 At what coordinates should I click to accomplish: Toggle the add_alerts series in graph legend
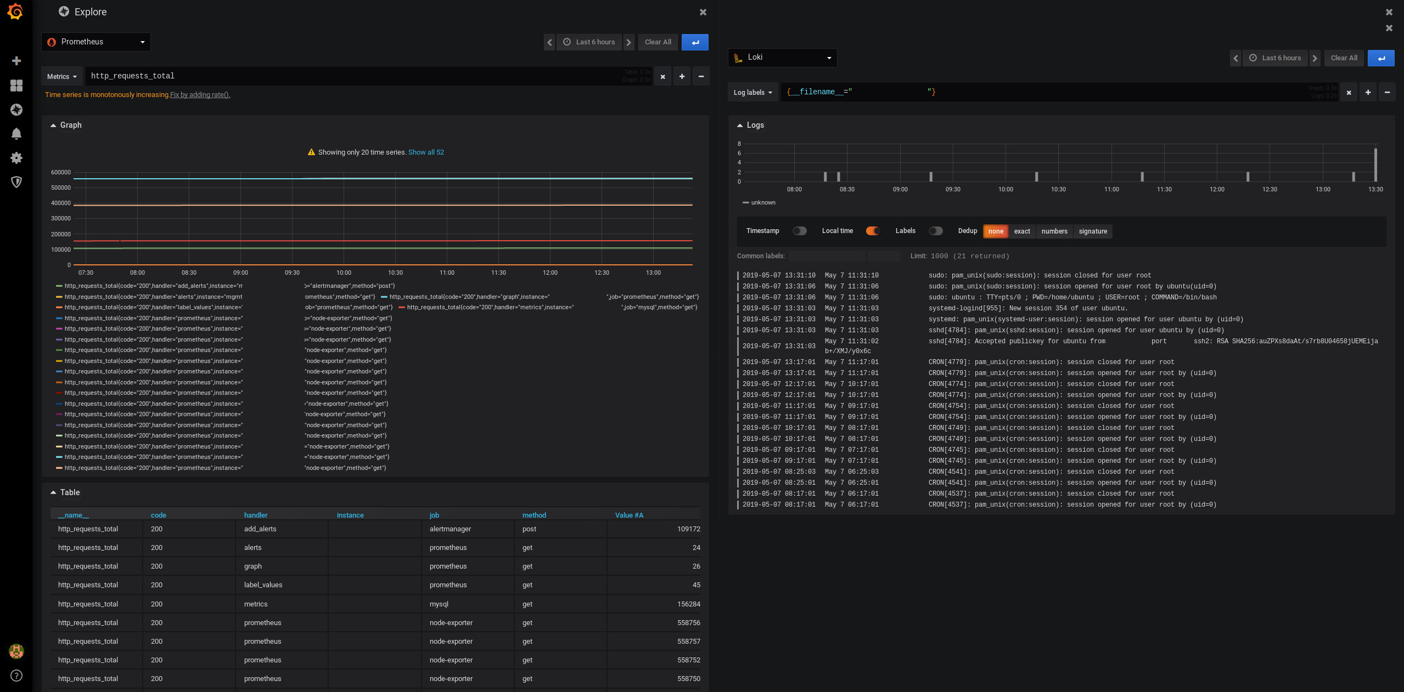click(154, 286)
